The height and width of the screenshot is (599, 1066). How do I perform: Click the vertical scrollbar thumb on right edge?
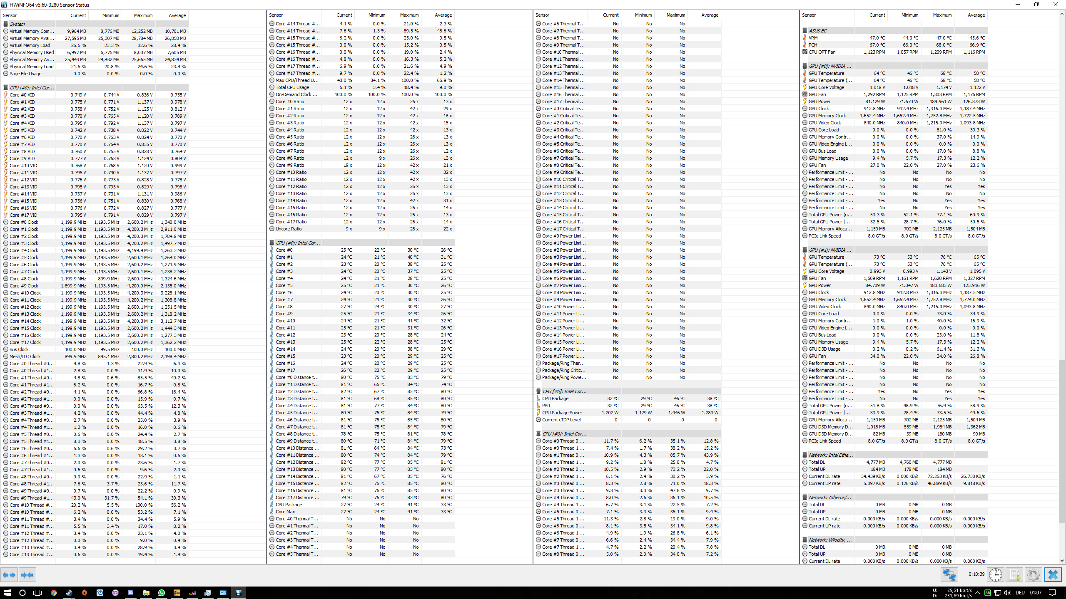coord(1062,441)
